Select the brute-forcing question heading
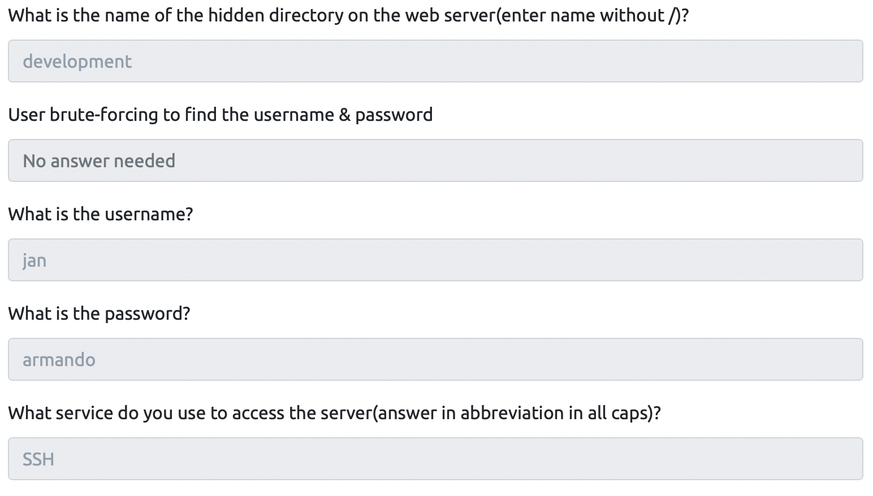Image resolution: width=873 pixels, height=496 pixels. pos(221,114)
